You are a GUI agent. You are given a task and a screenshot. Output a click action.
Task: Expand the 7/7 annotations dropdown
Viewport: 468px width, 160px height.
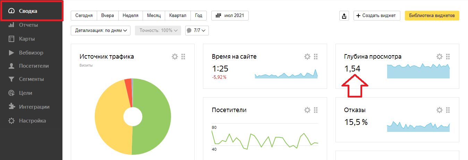coord(197,31)
